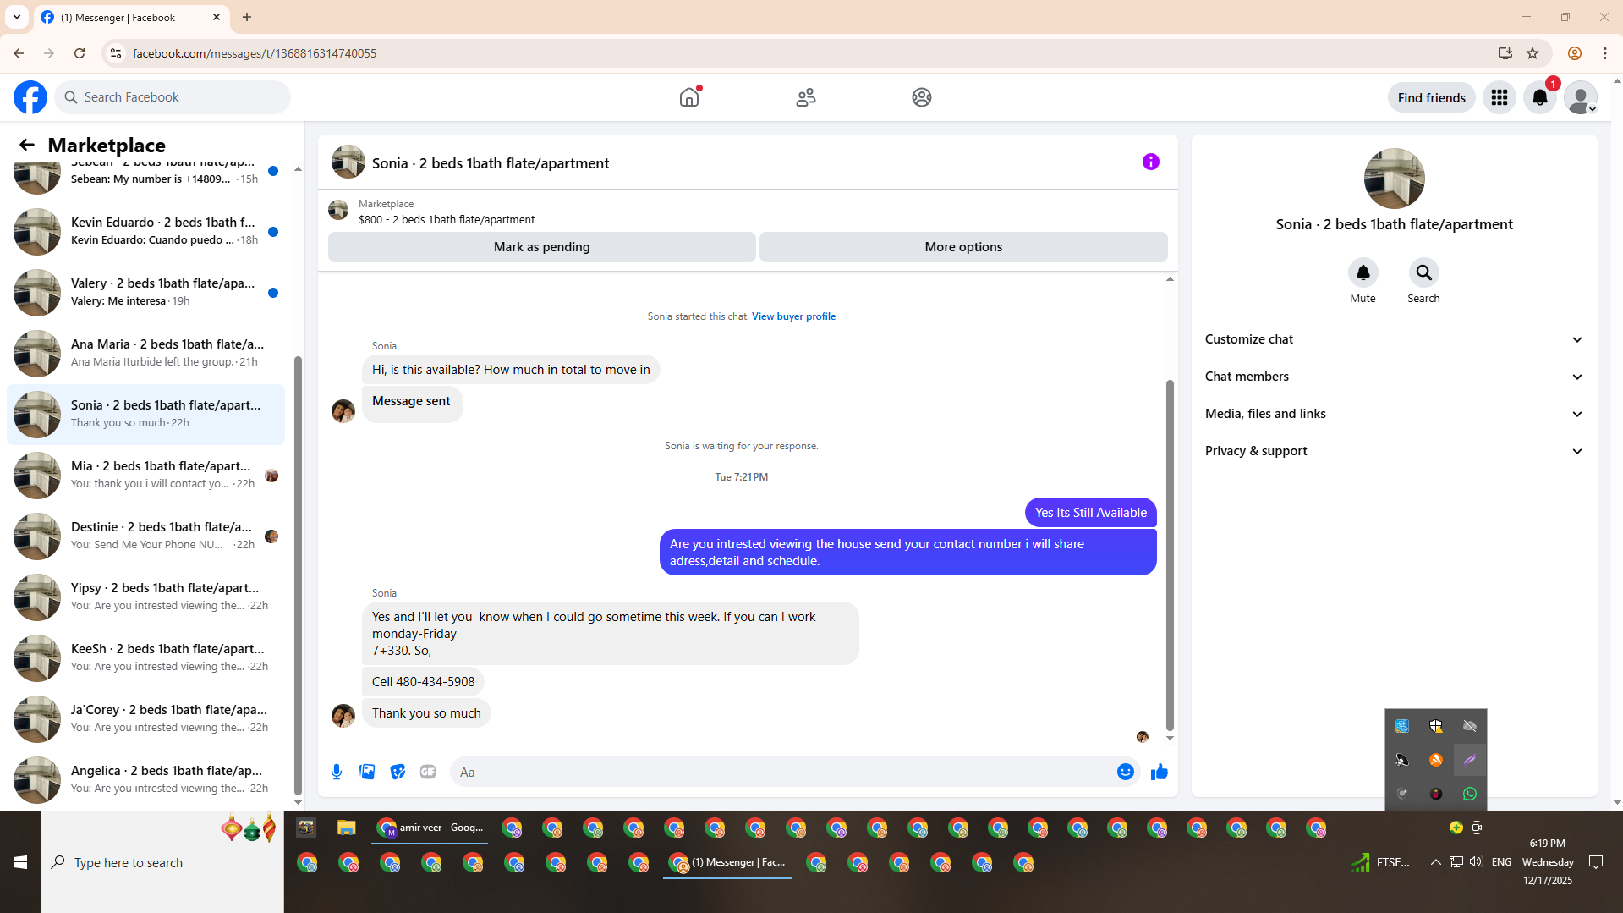Open the Windows notification center
1623x913 pixels.
click(1596, 862)
